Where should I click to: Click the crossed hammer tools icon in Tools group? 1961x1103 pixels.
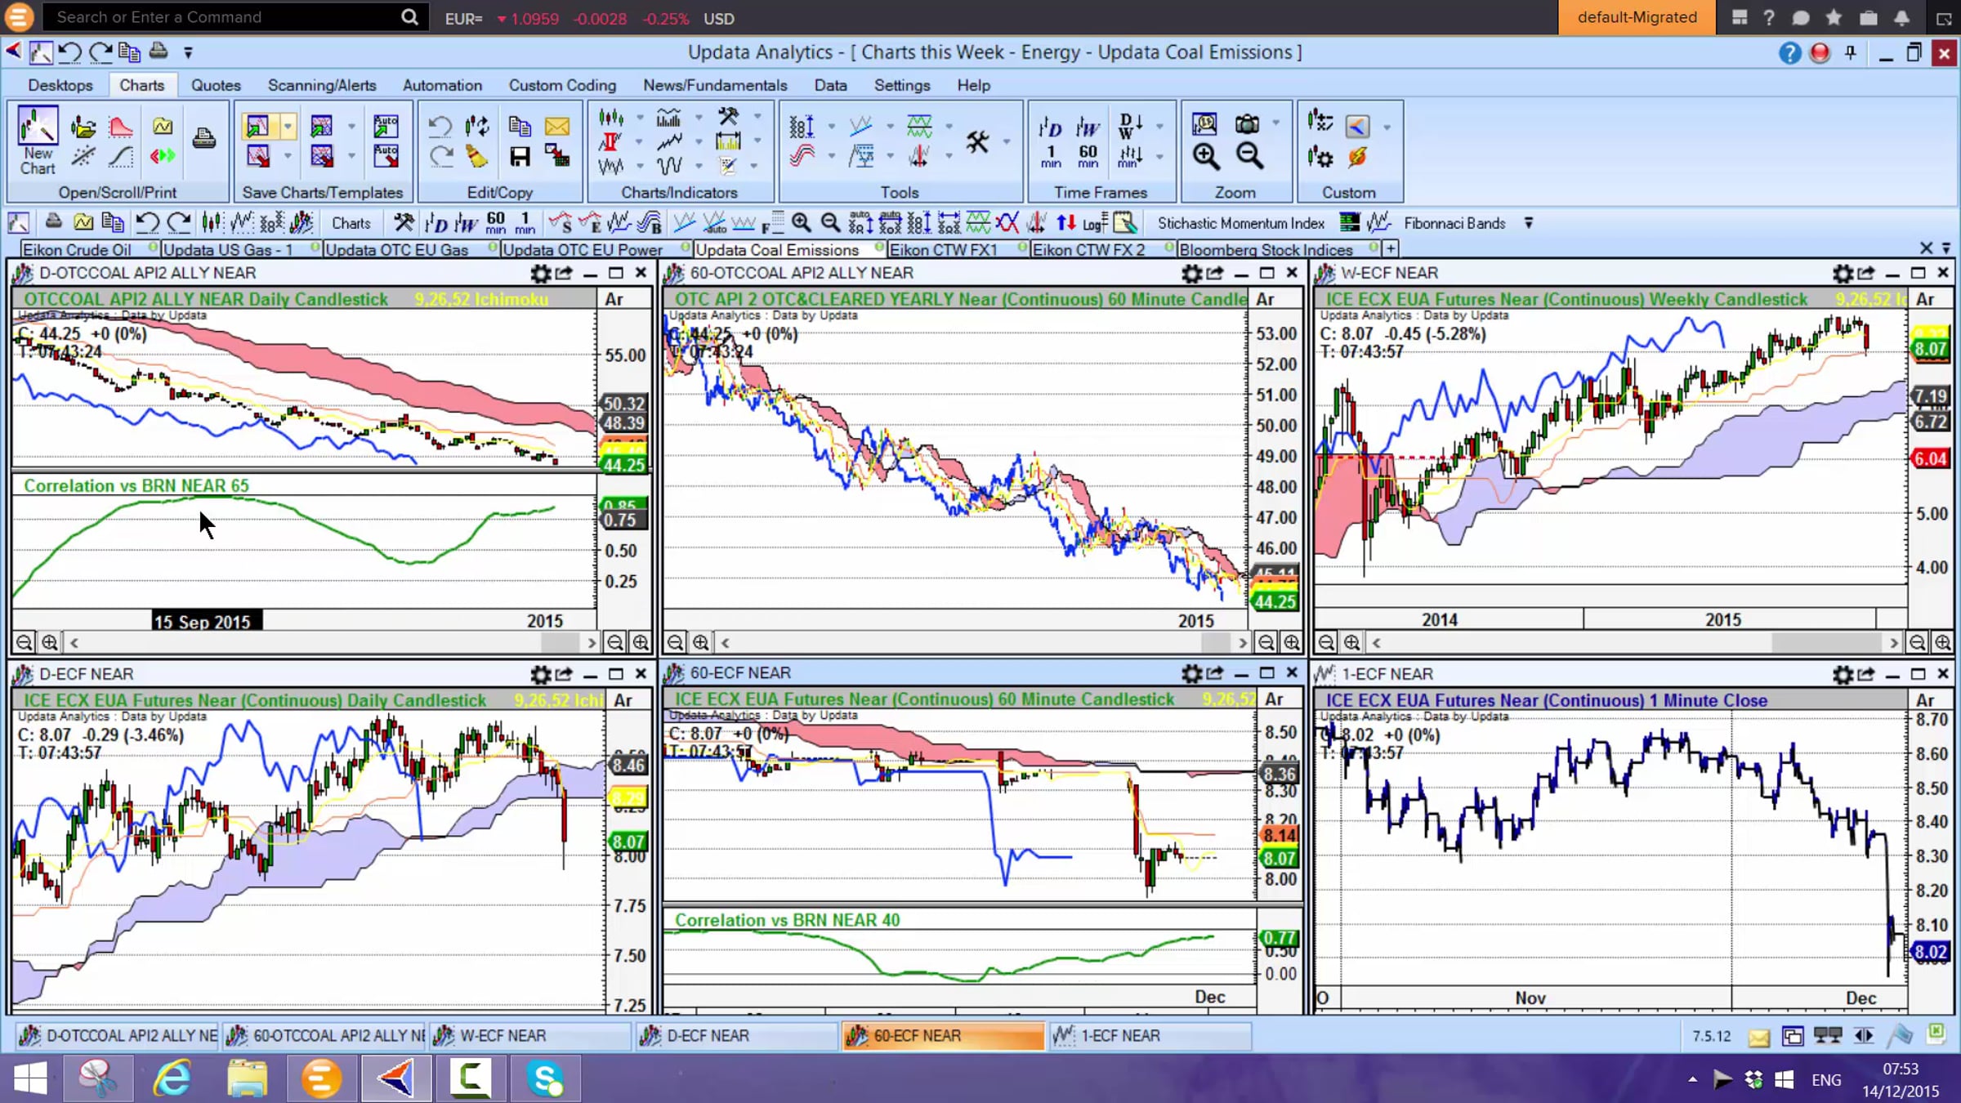[x=977, y=141]
